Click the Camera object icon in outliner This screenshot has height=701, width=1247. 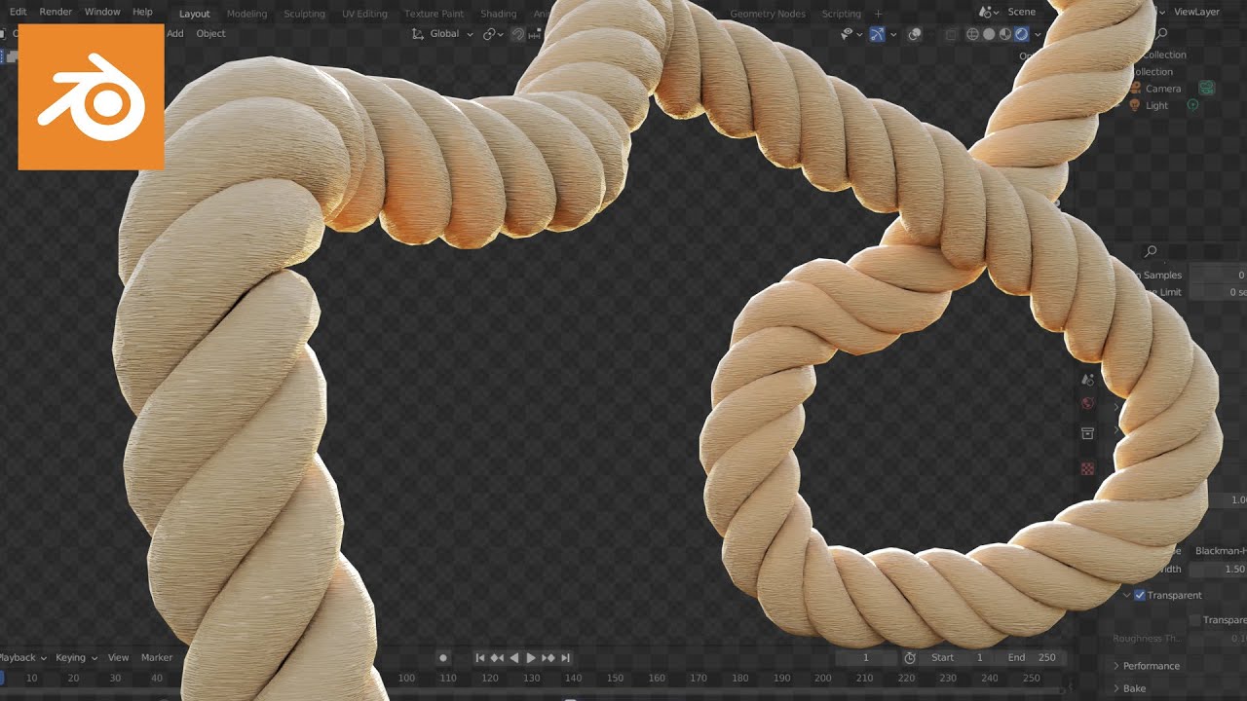1135,89
